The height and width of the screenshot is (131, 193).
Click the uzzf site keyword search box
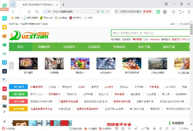150,33
